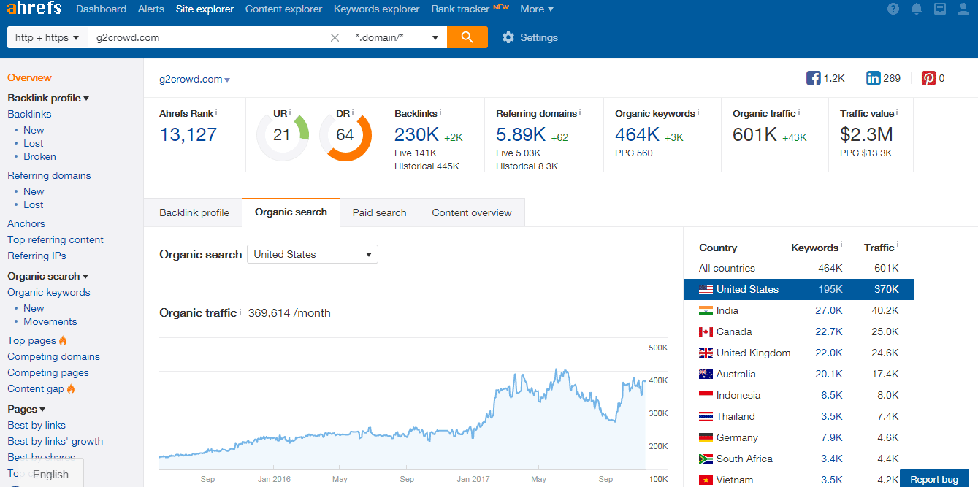Screen dimensions: 978x487
Task: Click the user account profile icon
Action: coord(963,9)
